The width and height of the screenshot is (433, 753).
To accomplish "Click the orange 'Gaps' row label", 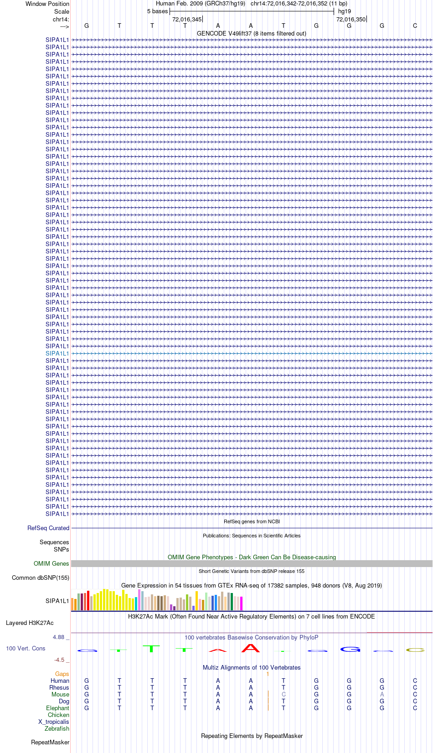I will pos(62,674).
